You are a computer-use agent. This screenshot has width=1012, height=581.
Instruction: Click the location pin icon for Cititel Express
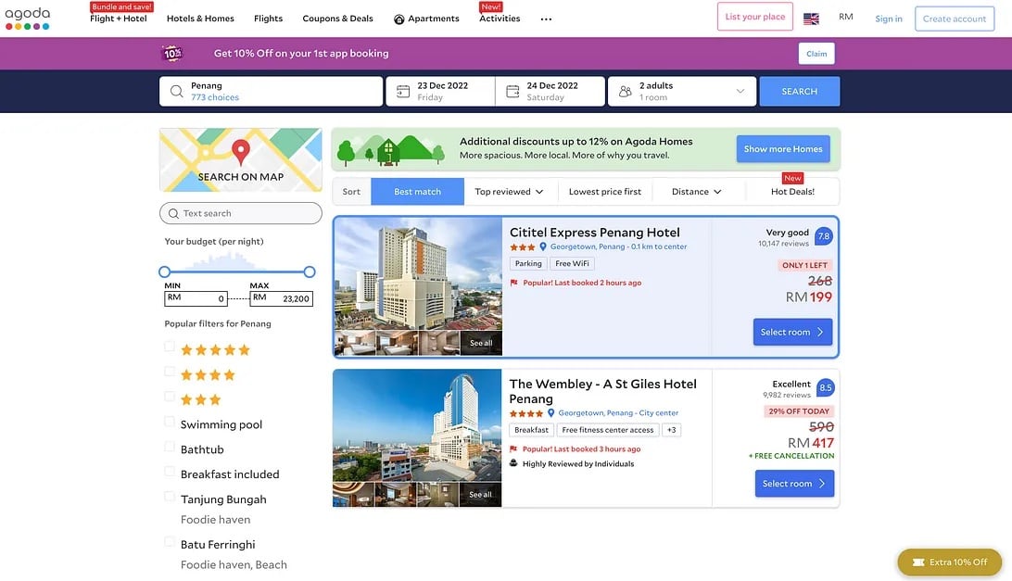click(x=543, y=247)
